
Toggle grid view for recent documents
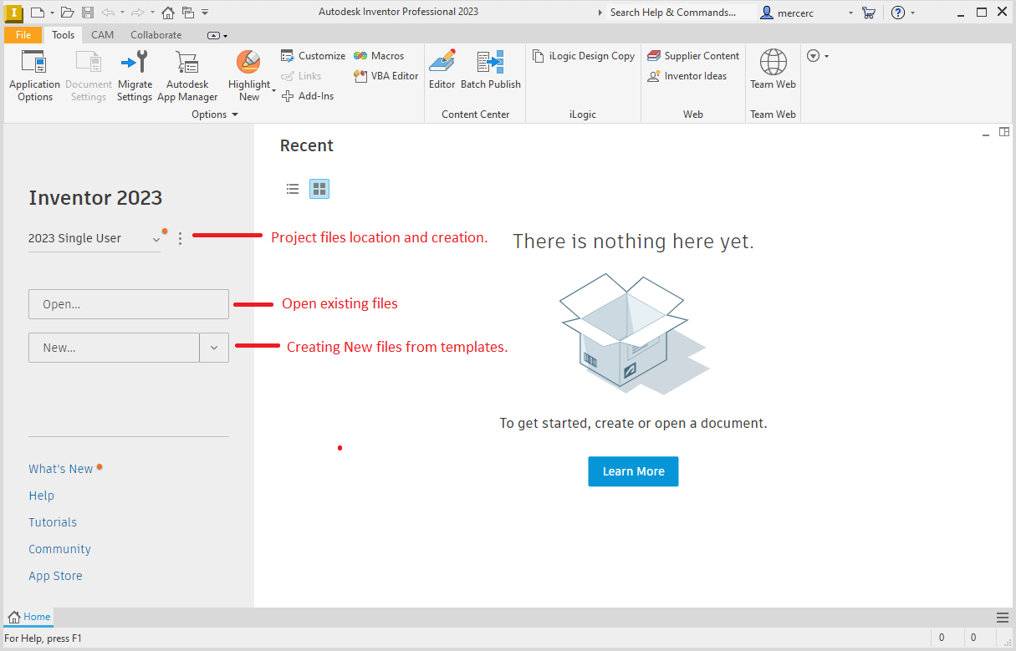tap(319, 188)
